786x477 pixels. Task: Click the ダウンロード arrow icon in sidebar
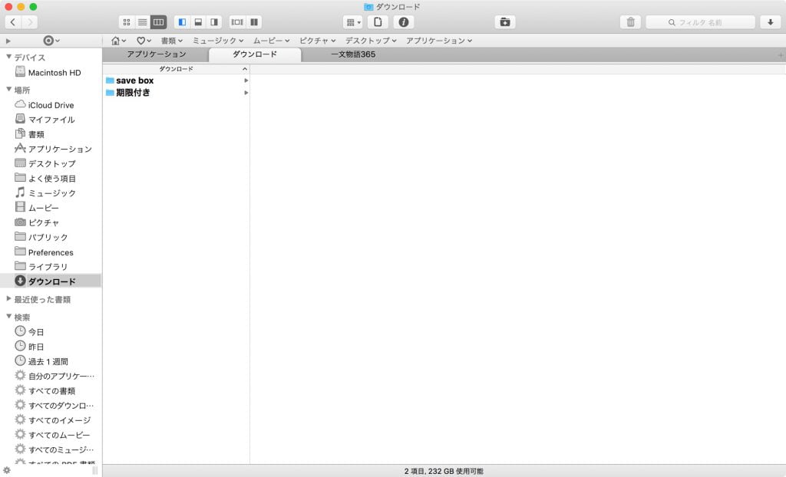(20, 281)
